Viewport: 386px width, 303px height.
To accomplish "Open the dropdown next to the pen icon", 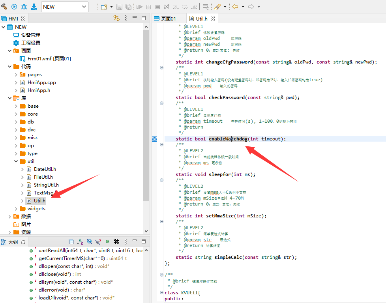I will click(x=225, y=7).
